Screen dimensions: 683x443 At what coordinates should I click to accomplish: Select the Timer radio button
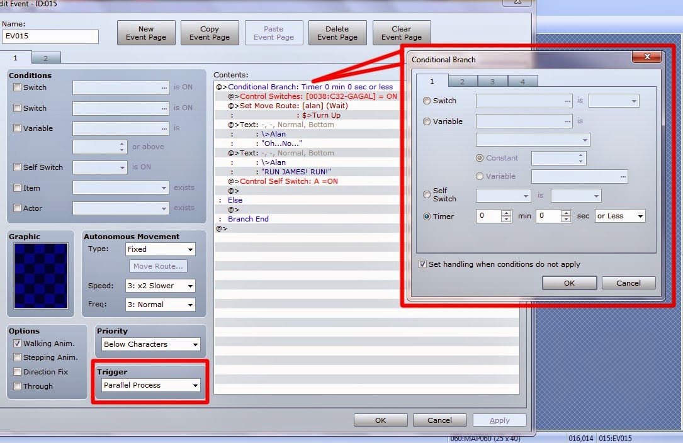pyautogui.click(x=427, y=216)
